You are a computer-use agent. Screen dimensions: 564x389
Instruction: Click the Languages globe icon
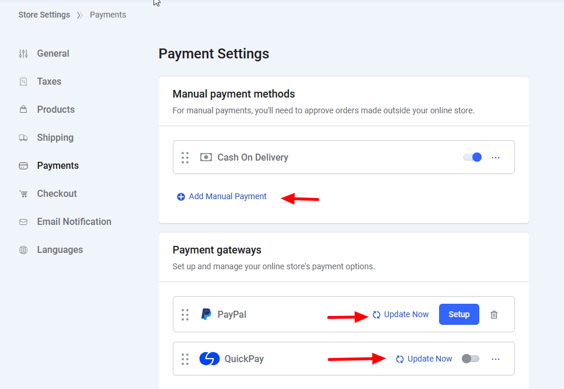[x=23, y=250]
